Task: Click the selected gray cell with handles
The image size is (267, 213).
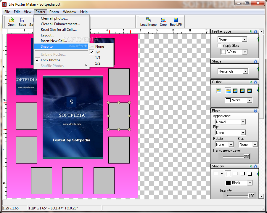Action: (119, 116)
